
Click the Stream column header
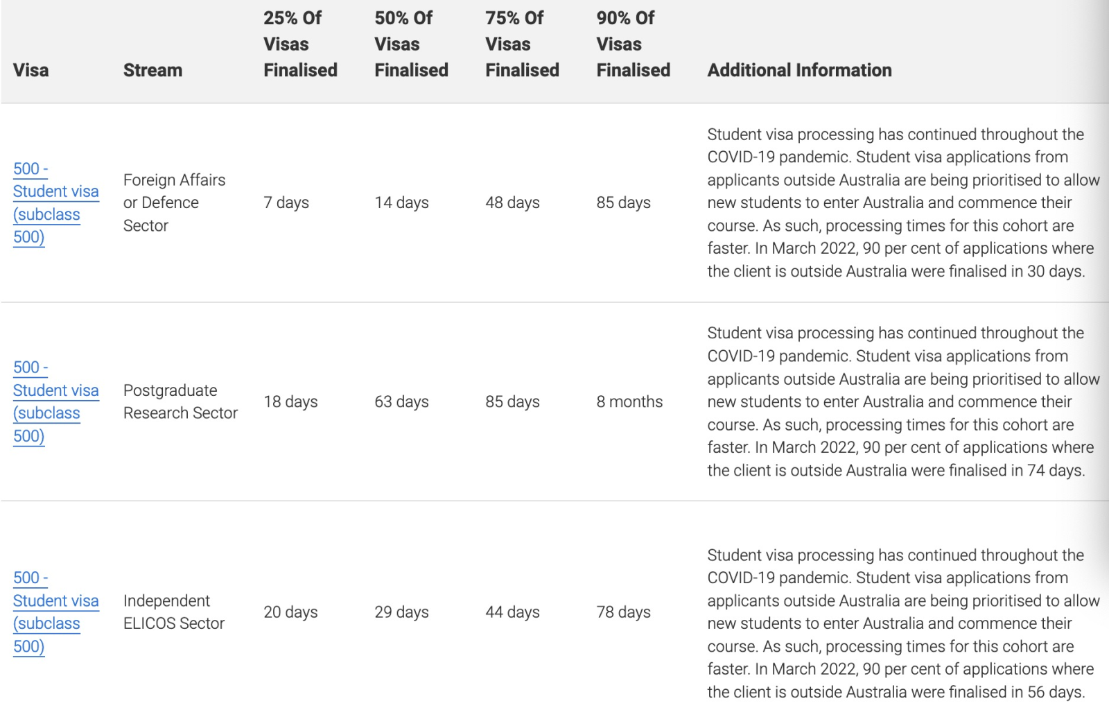click(x=152, y=70)
